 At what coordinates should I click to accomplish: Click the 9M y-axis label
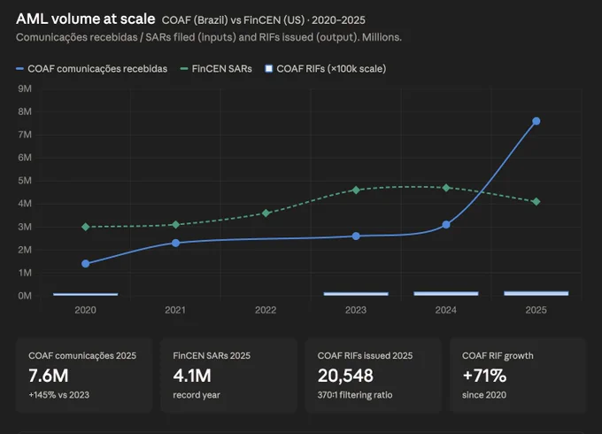[25, 89]
